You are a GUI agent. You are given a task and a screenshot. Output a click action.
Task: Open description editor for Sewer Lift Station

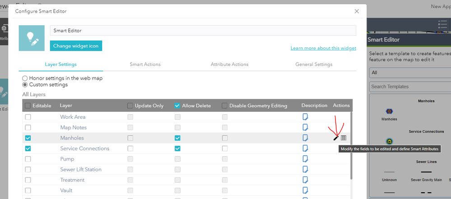point(305,169)
